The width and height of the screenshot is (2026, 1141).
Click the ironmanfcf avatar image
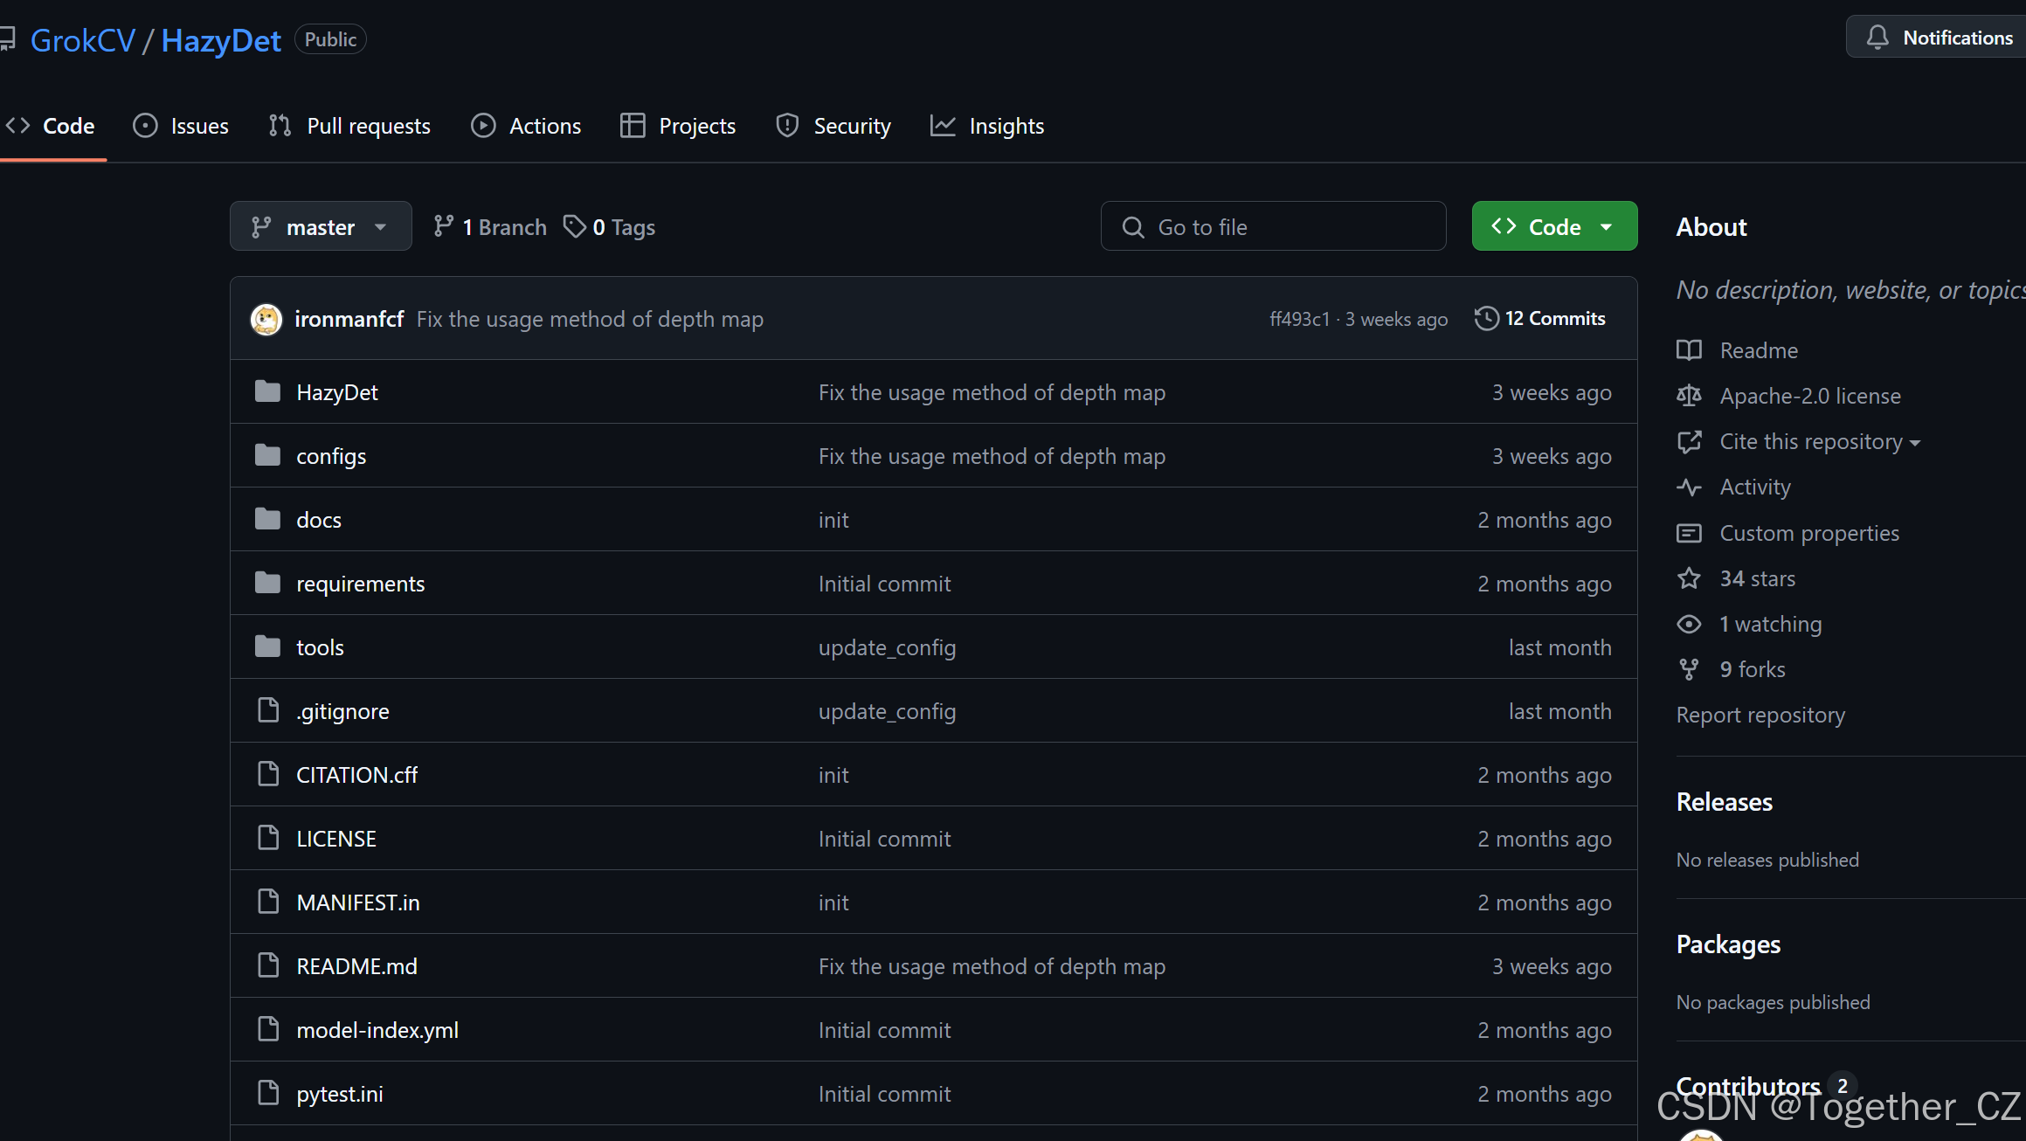266,319
